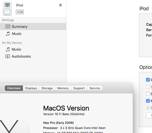This screenshot has height=133, width=152.
Task: Uncheck the fourth blue checked Options checkbox
Action: [x=148, y=101]
